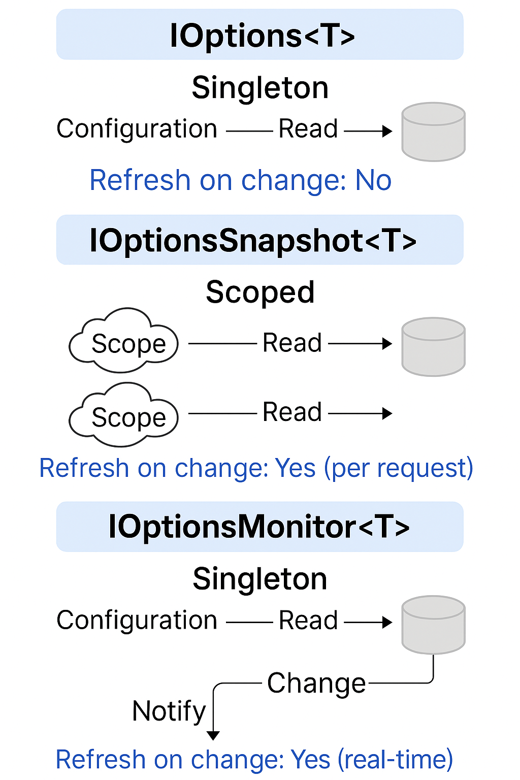
Task: Click the "Refresh on change: No" text
Action: pos(240,180)
